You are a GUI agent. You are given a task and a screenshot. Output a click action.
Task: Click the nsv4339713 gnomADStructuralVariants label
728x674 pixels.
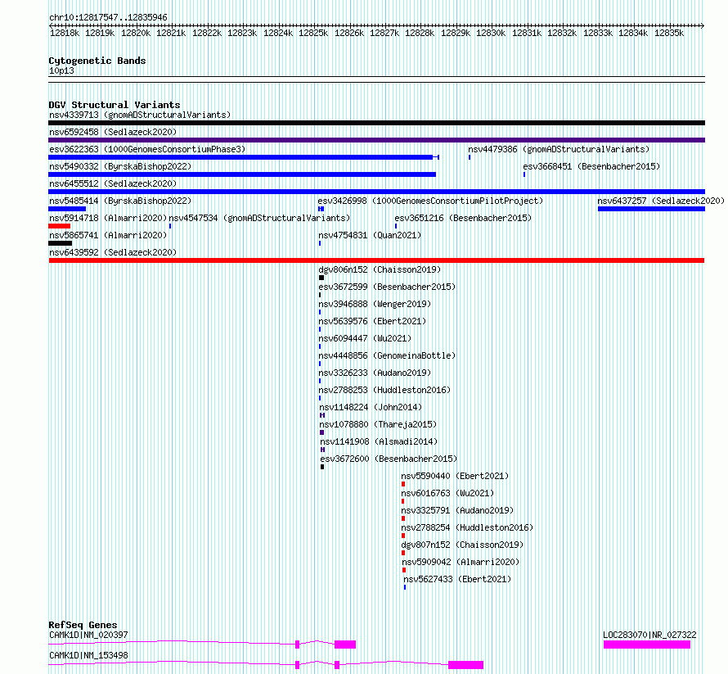click(140, 115)
